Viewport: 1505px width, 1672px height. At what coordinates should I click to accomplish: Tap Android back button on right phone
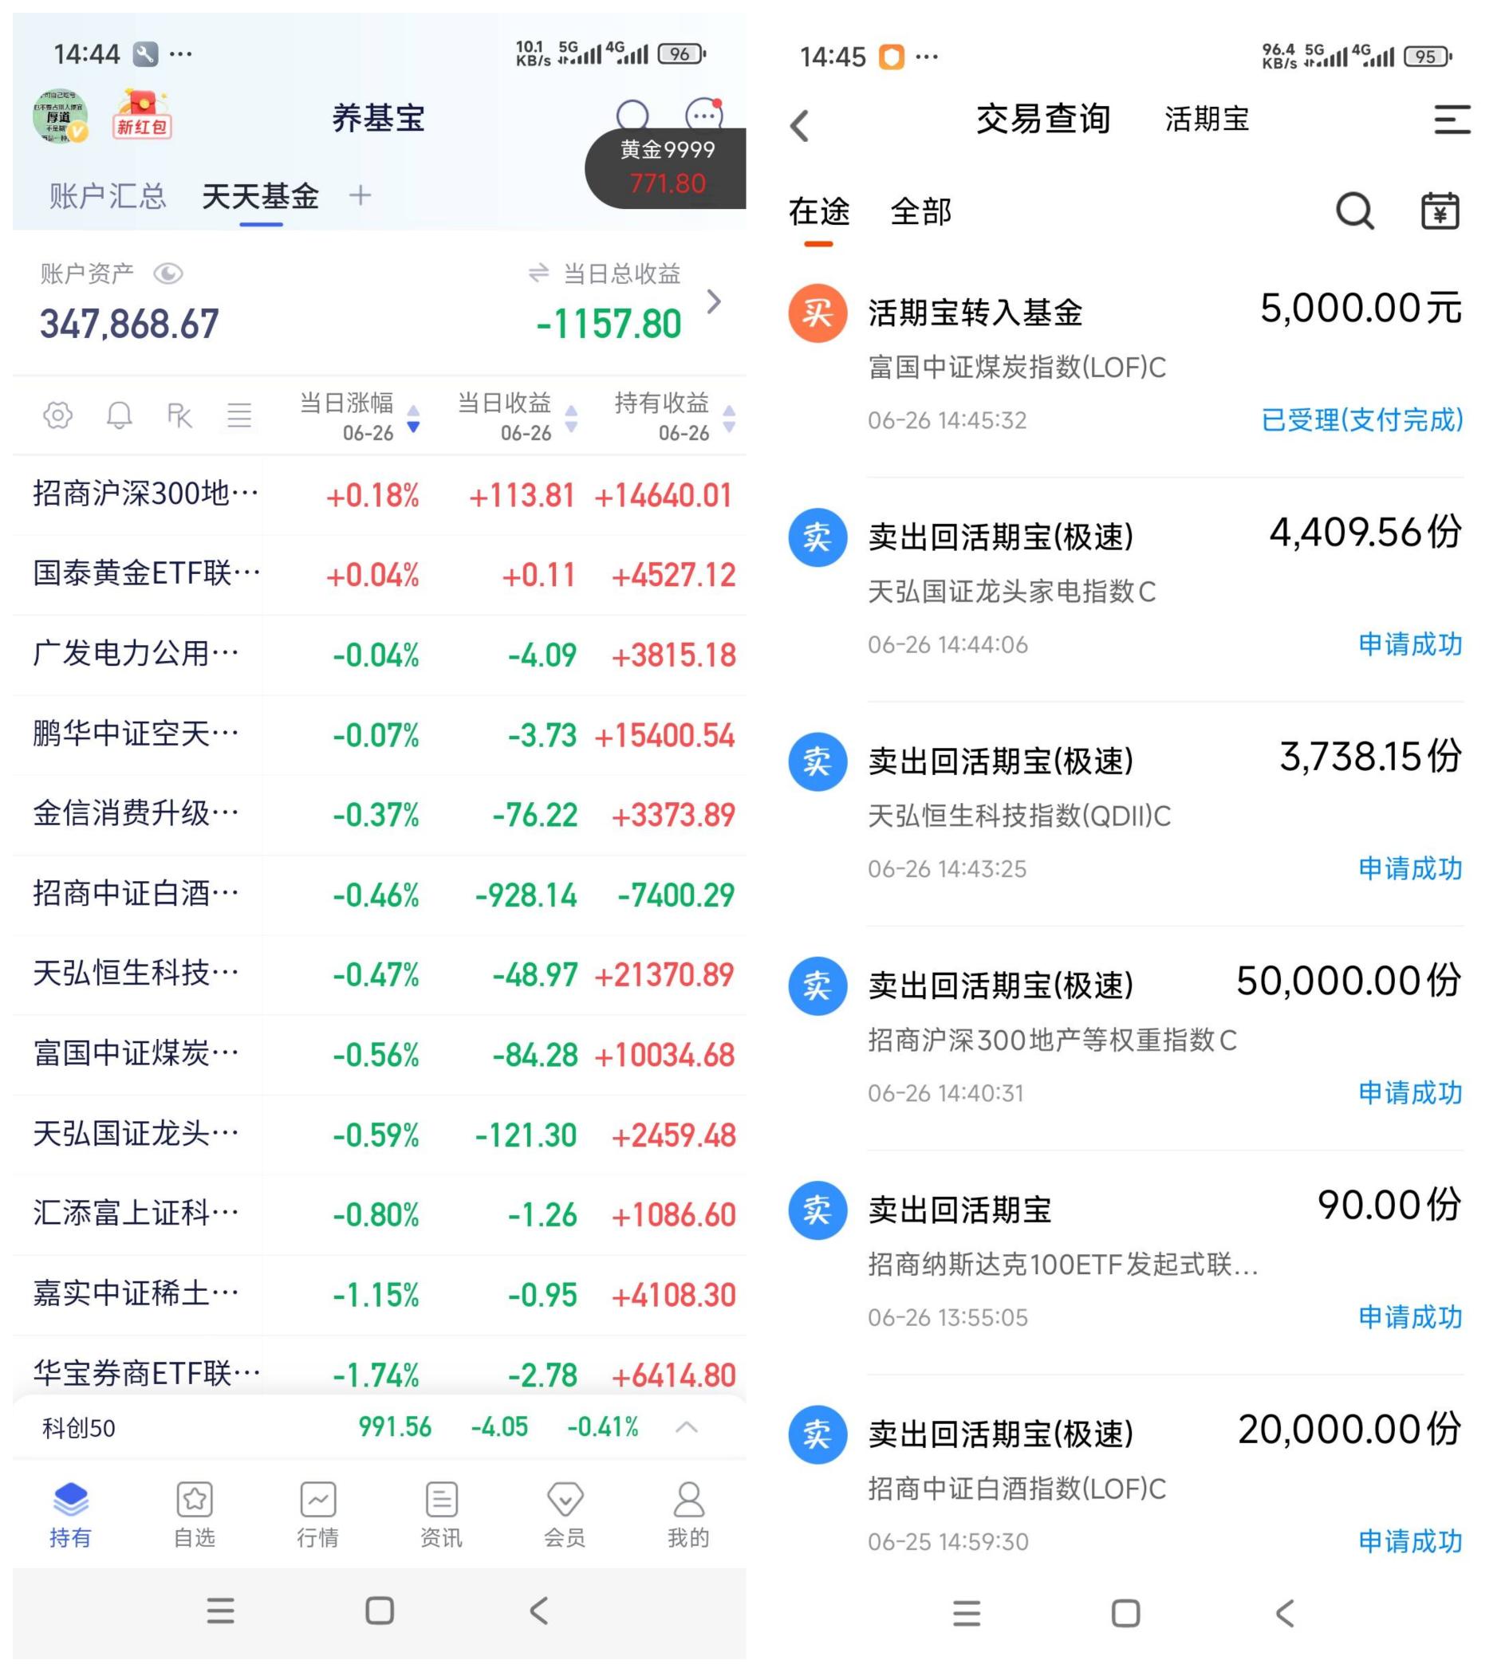pyautogui.click(x=1285, y=1612)
